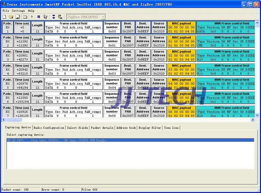Open the Address book tab
Image resolution: width=261 pixels, height=193 pixels.
[126, 128]
